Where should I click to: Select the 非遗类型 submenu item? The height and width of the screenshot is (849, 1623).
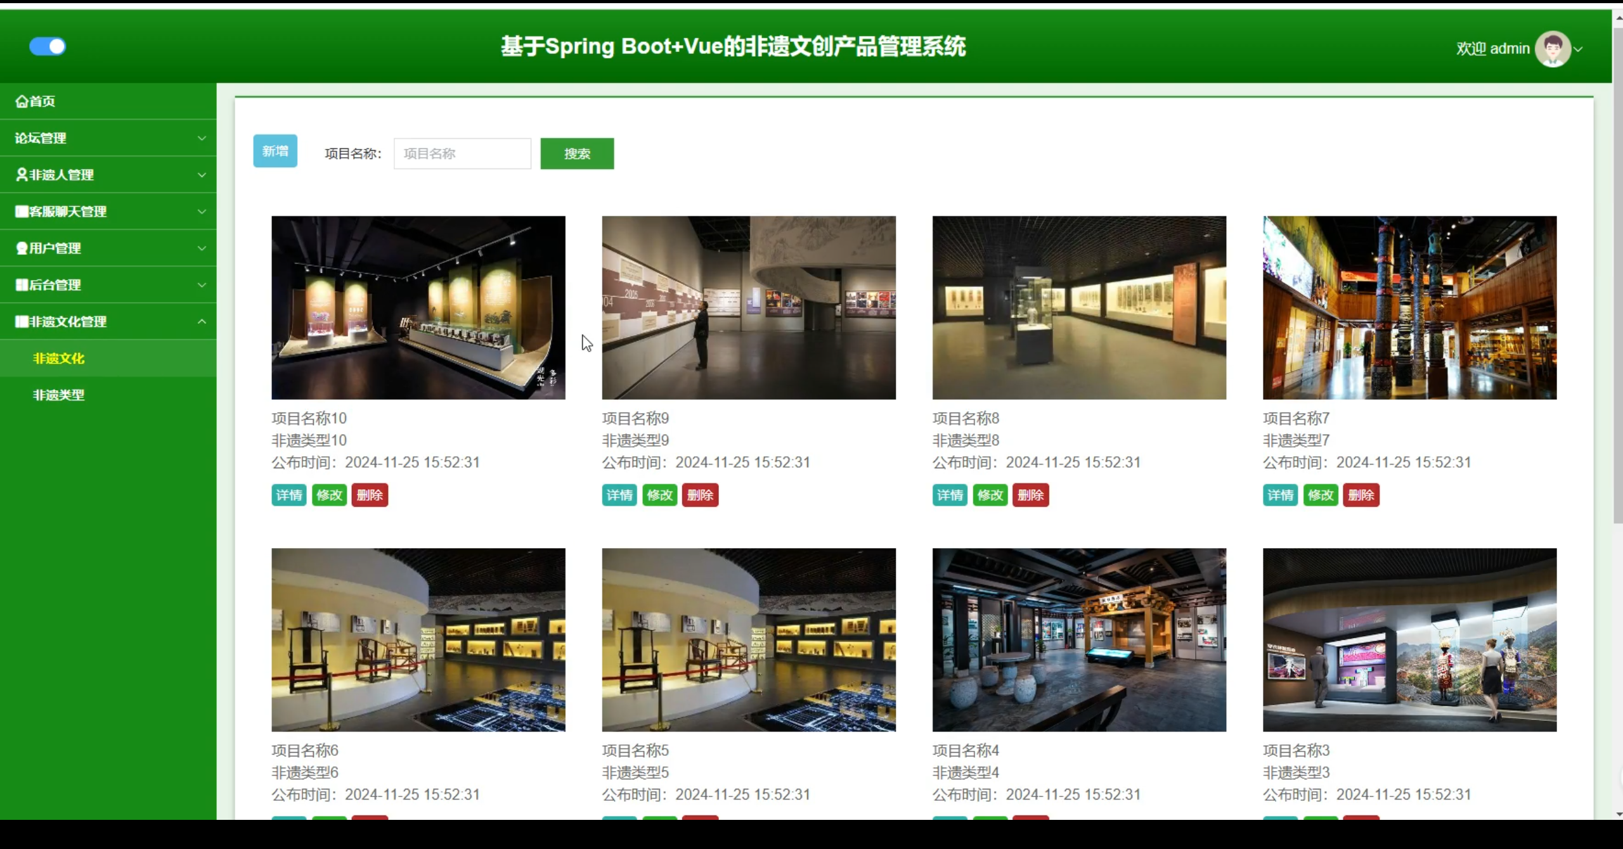(x=58, y=395)
